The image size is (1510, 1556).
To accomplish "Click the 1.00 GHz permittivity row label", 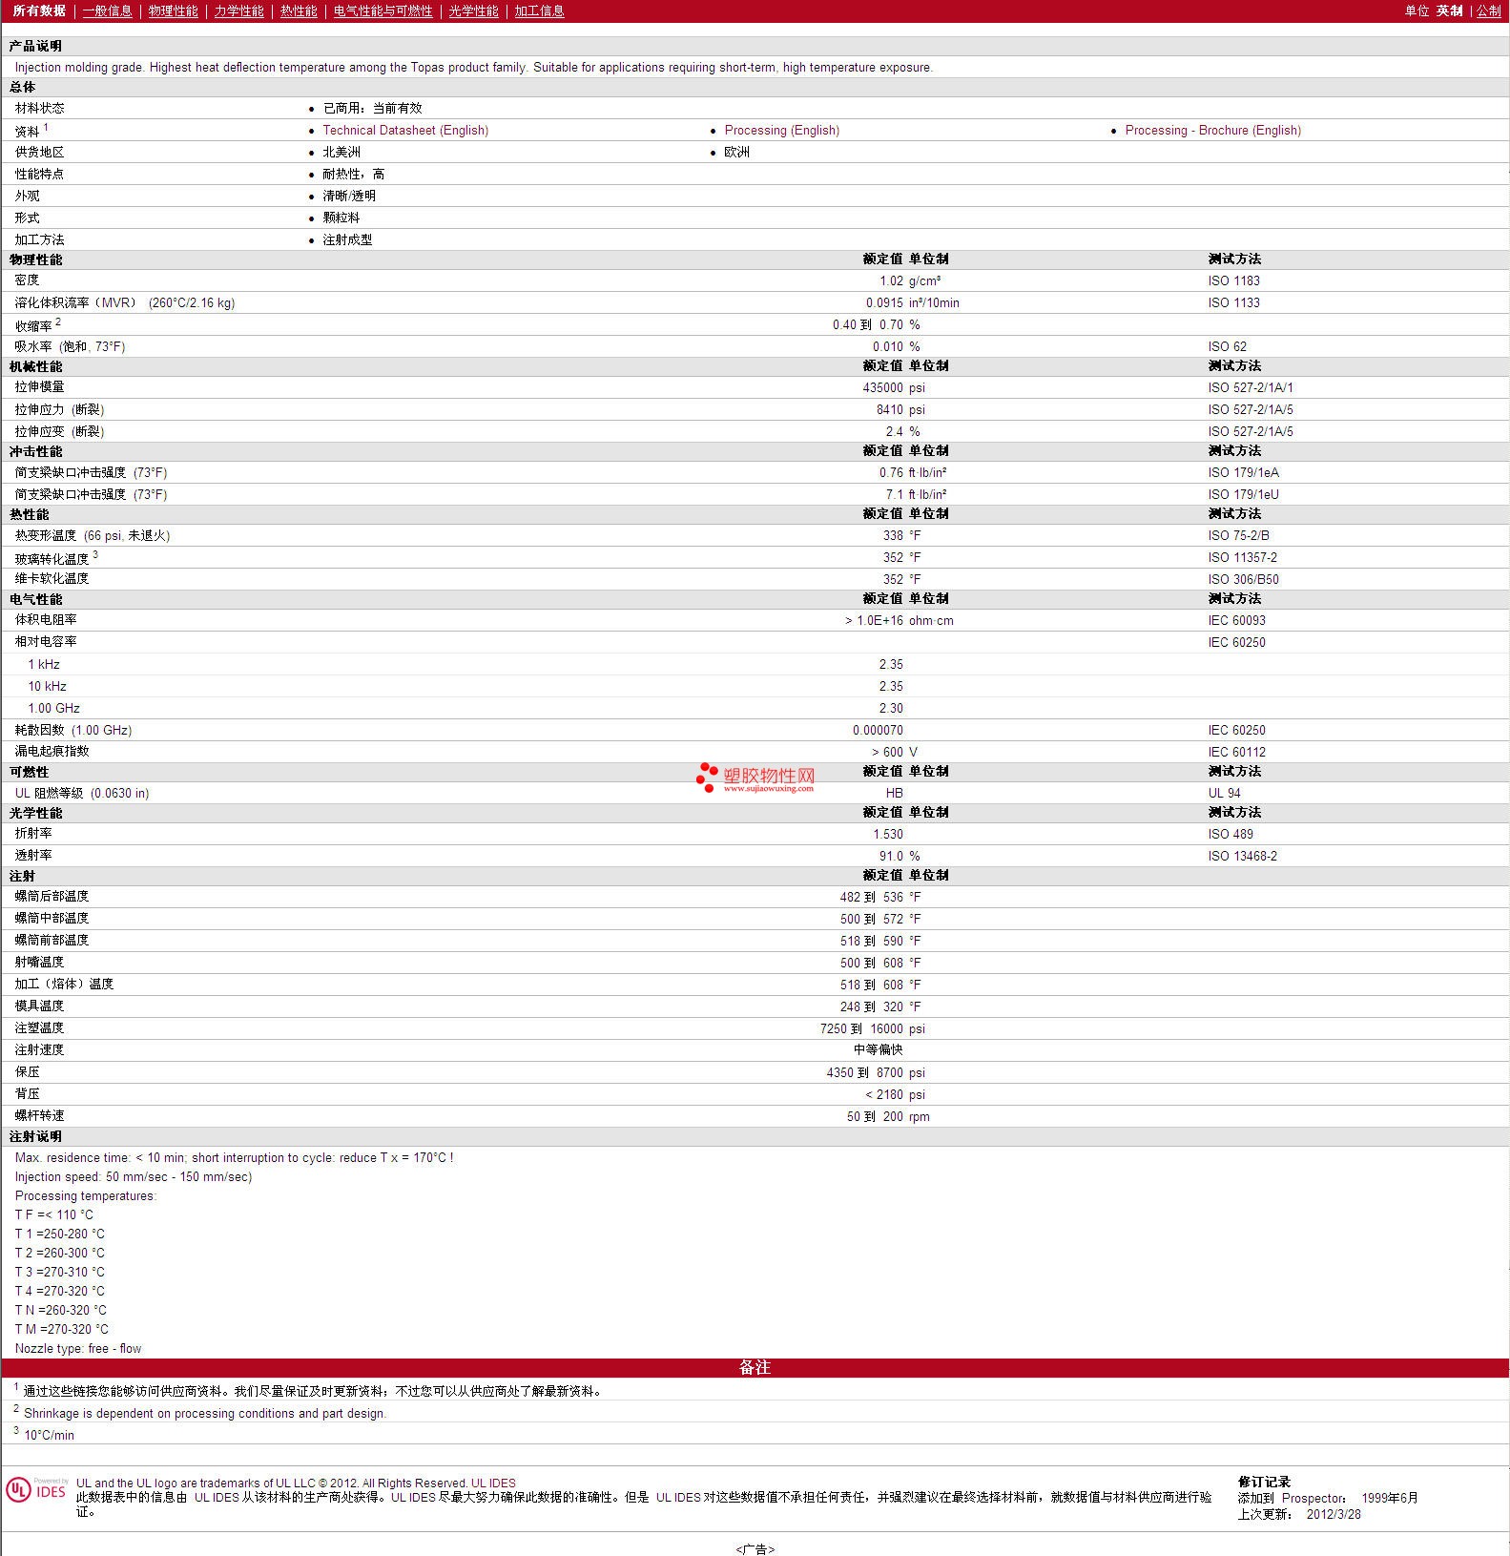I will point(53,708).
